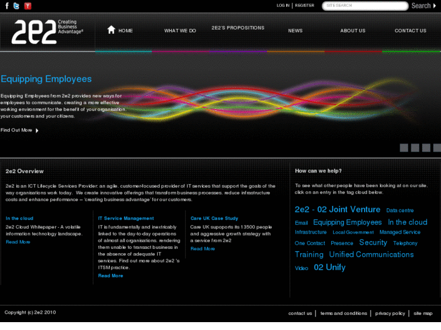Click the arrow beside Find Out More
This screenshot has width=441, height=330.
click(37, 130)
